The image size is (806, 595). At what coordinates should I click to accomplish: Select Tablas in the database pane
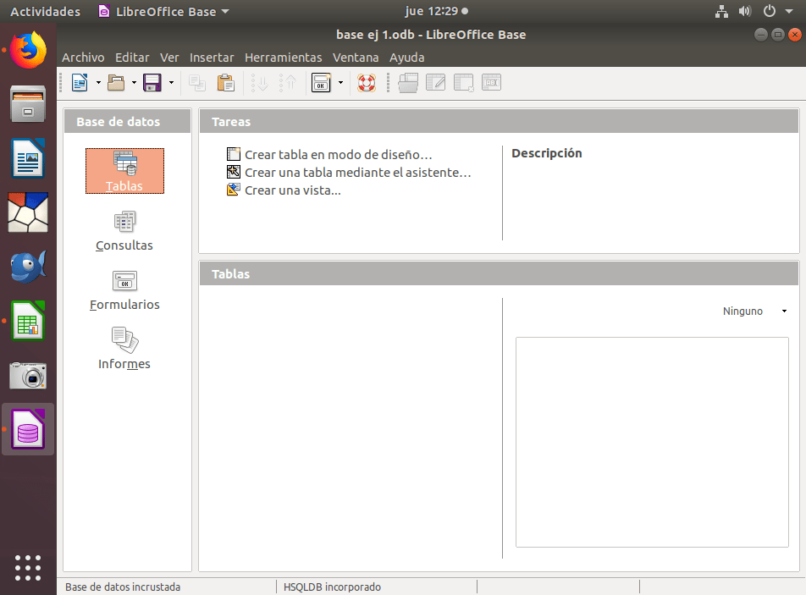click(x=124, y=171)
